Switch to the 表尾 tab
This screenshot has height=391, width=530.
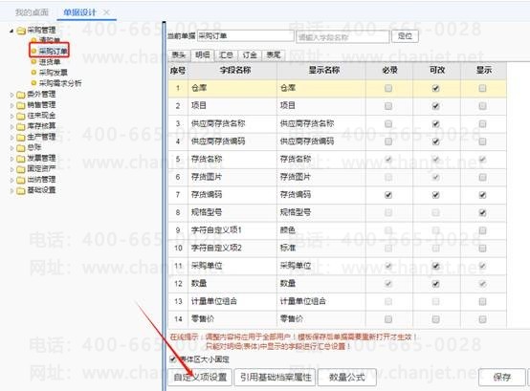point(273,54)
